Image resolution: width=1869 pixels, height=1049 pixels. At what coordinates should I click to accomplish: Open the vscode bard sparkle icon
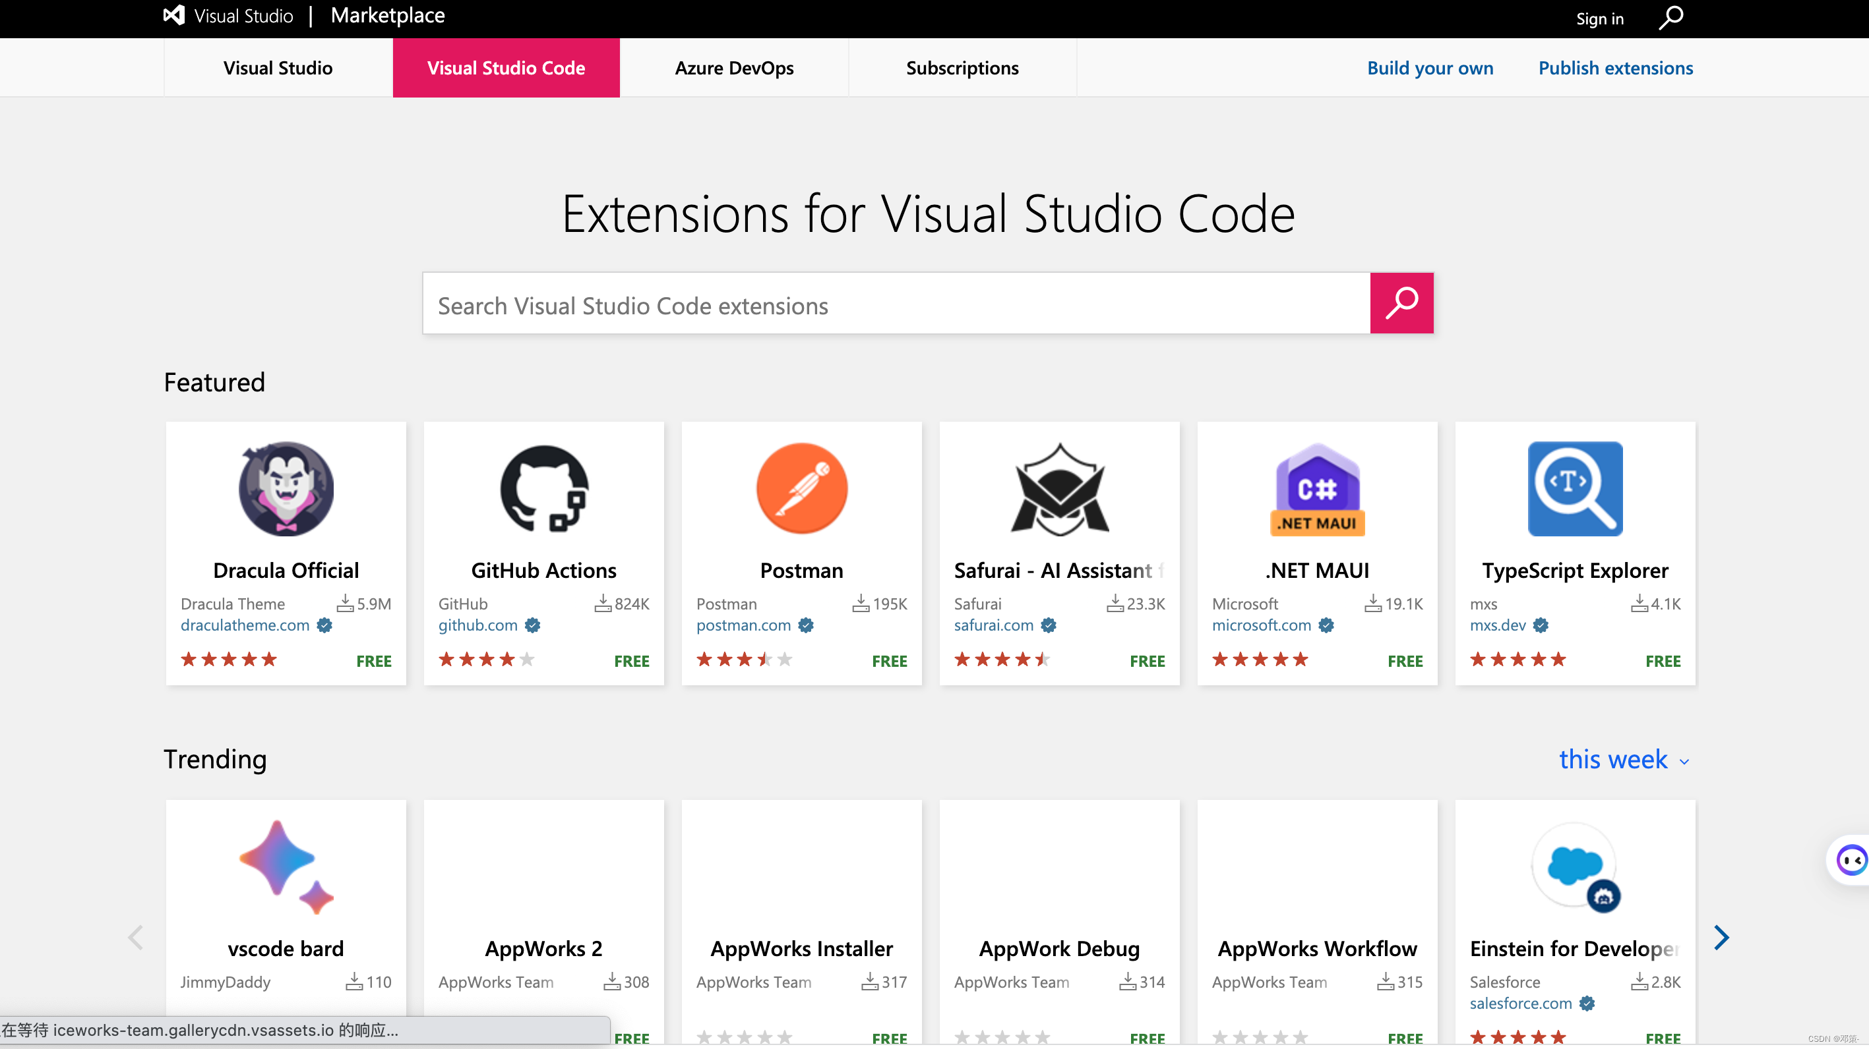(286, 867)
